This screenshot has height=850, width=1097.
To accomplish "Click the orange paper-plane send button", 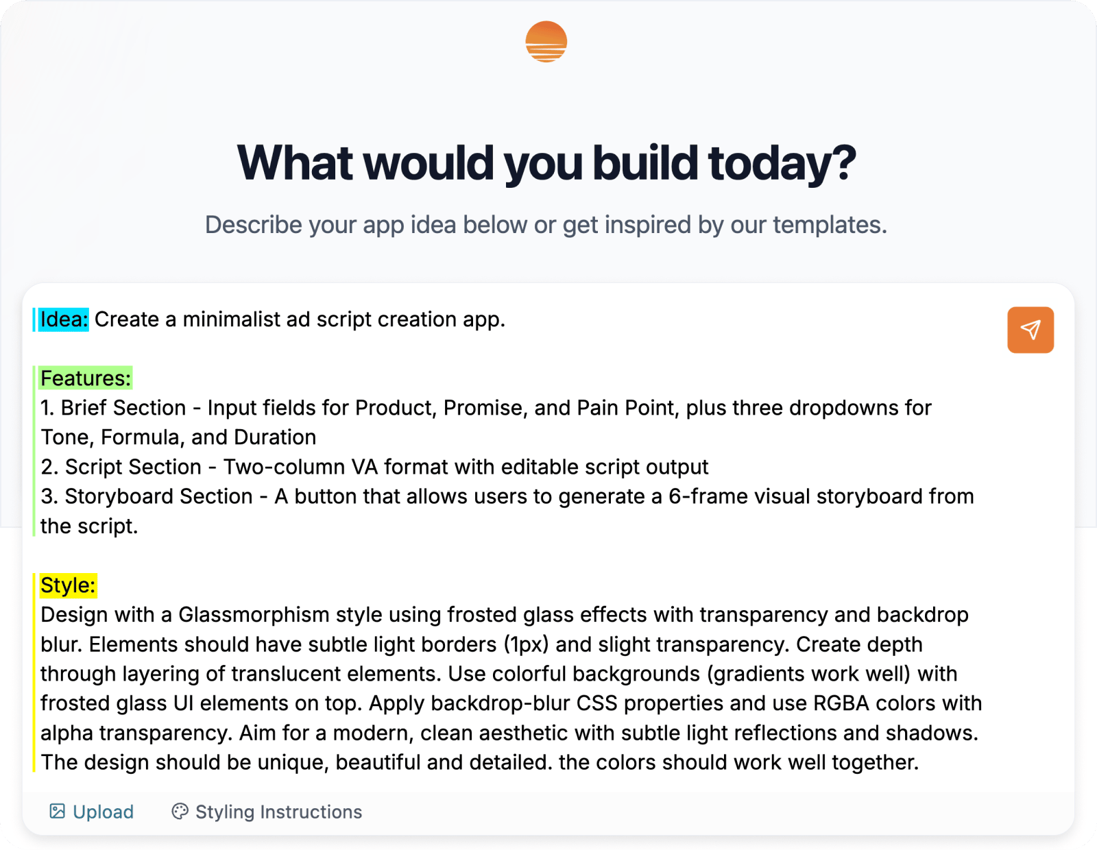I will [1030, 330].
